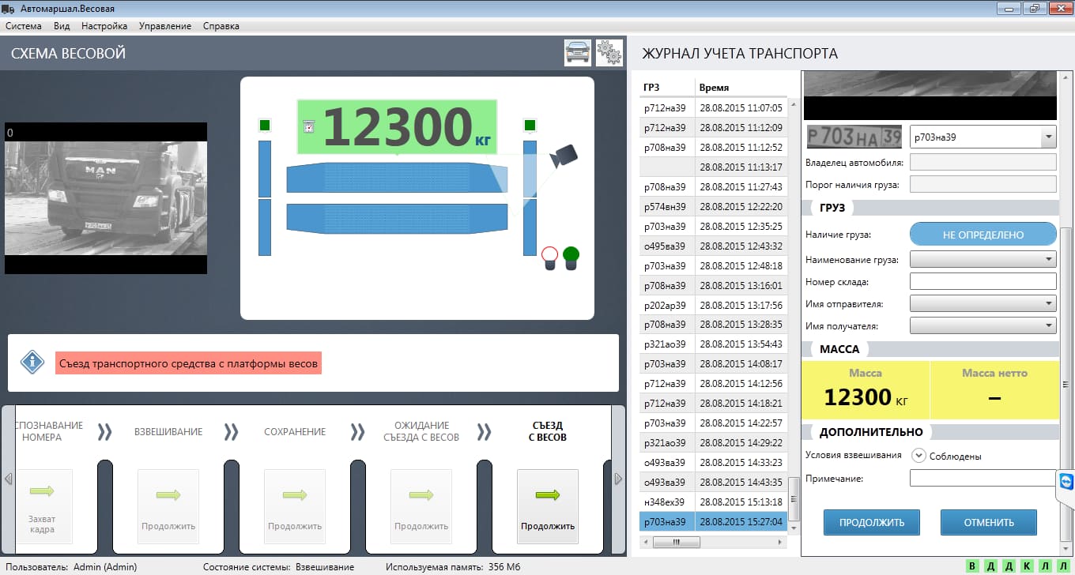Click the green traffic light lamp
1075x575 pixels.
pyautogui.click(x=571, y=255)
